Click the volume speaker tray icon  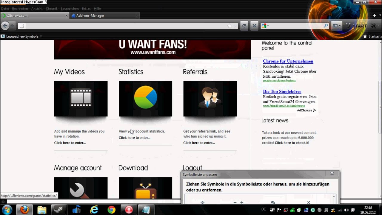[x=346, y=210]
